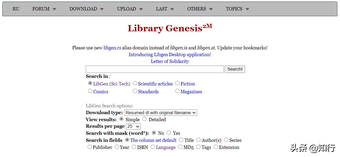Viewport: 340px width, 157px height.
Task: Select the Fiction radio button
Action: [177, 83]
